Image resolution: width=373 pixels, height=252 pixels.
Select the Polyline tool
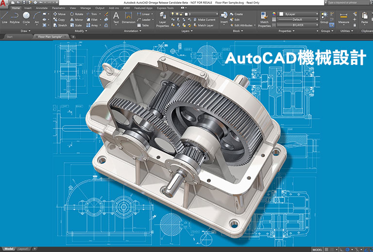pyautogui.click(x=15, y=17)
